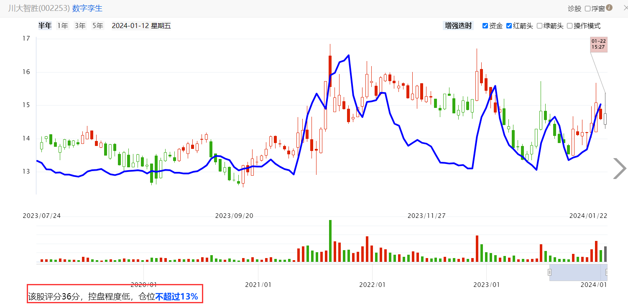Click the 01-22 15:27 price tag marker
Viewport: 628px width, 307px height.
598,44
